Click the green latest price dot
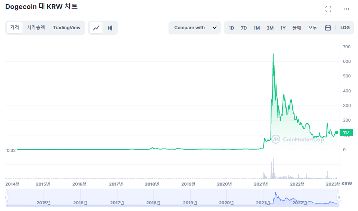358x211 pixels. pos(337,132)
